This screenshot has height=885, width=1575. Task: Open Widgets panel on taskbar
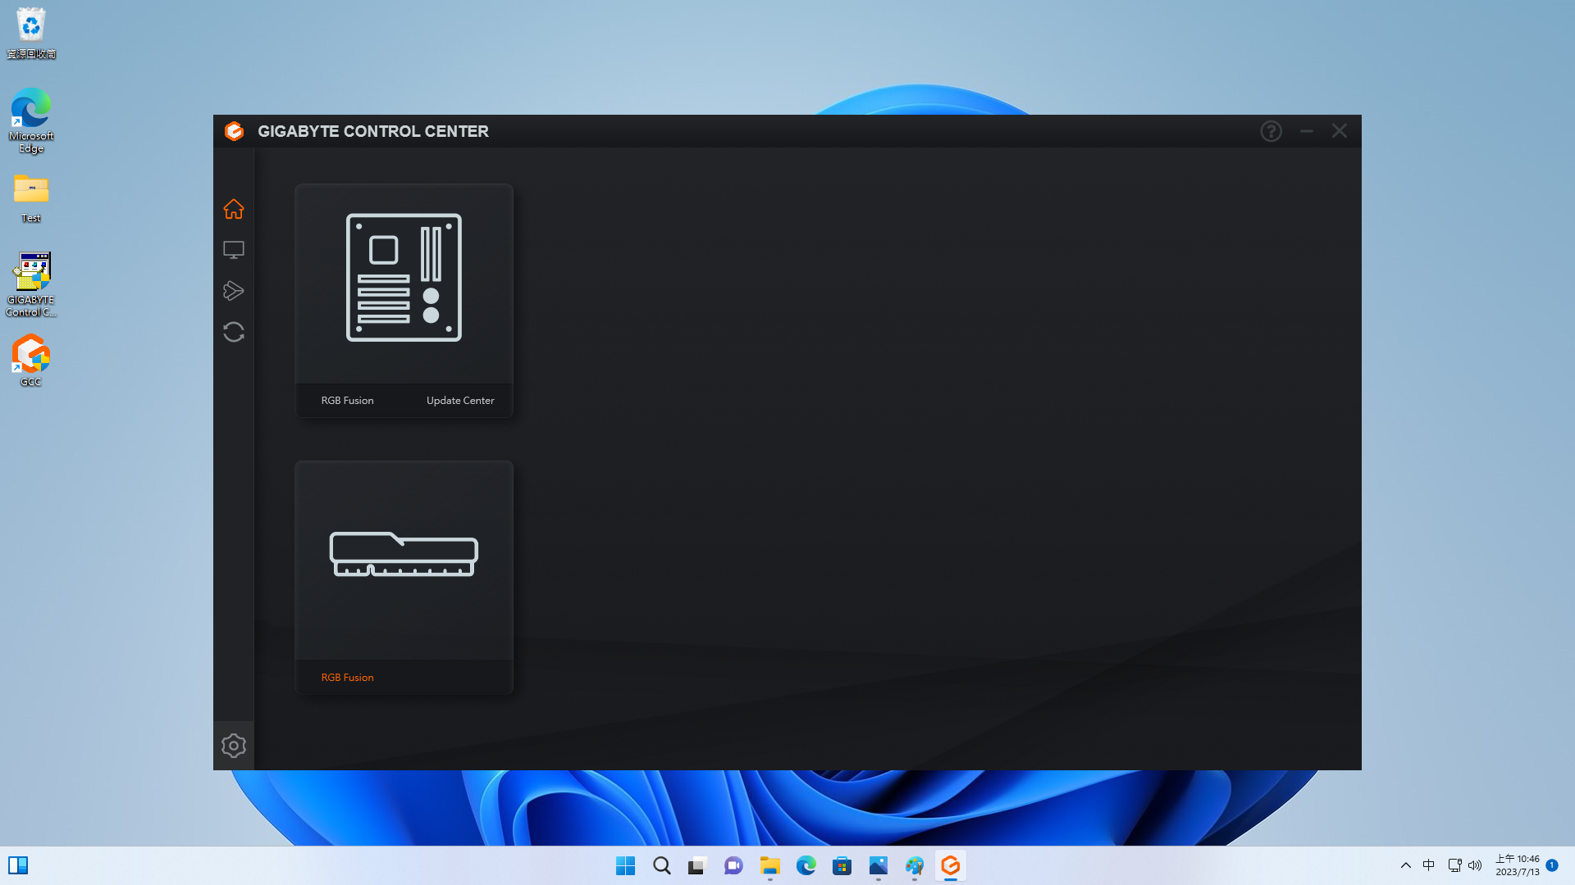pyautogui.click(x=18, y=866)
